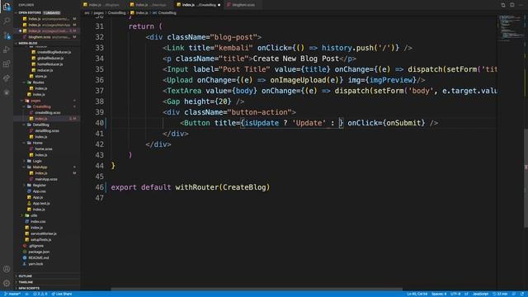Expand the NPM SCRIPTS section
The height and width of the screenshot is (297, 528).
(29, 288)
